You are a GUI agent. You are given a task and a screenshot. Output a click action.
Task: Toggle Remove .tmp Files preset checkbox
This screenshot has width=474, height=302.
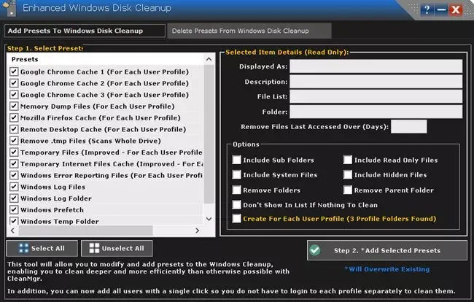tap(14, 141)
